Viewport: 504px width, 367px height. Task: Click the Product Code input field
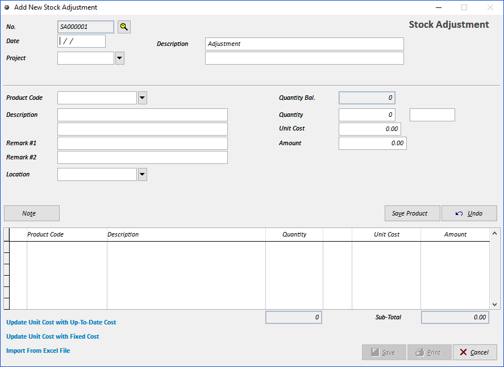click(97, 98)
